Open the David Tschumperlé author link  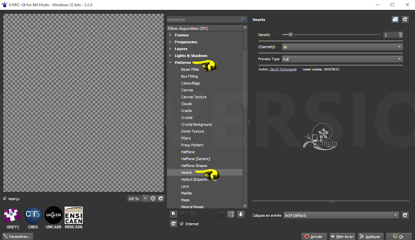point(283,69)
